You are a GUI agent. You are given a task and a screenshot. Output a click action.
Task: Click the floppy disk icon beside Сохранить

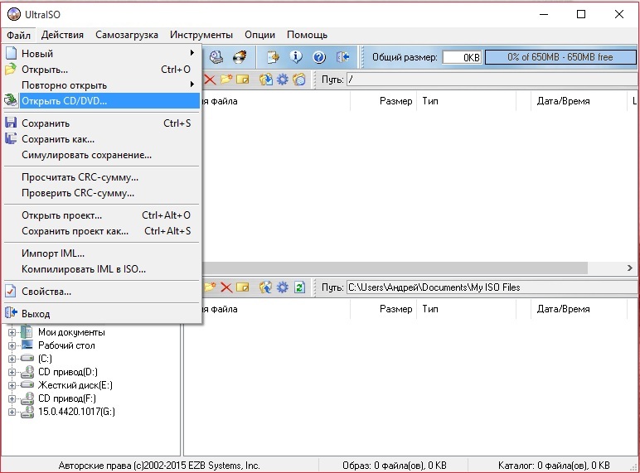click(11, 123)
